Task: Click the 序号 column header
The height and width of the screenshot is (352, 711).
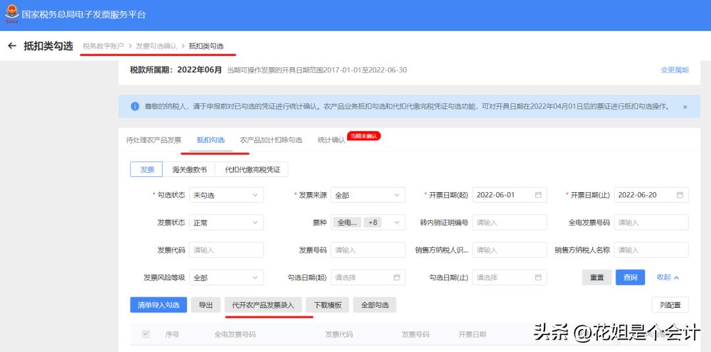Action: 172,334
